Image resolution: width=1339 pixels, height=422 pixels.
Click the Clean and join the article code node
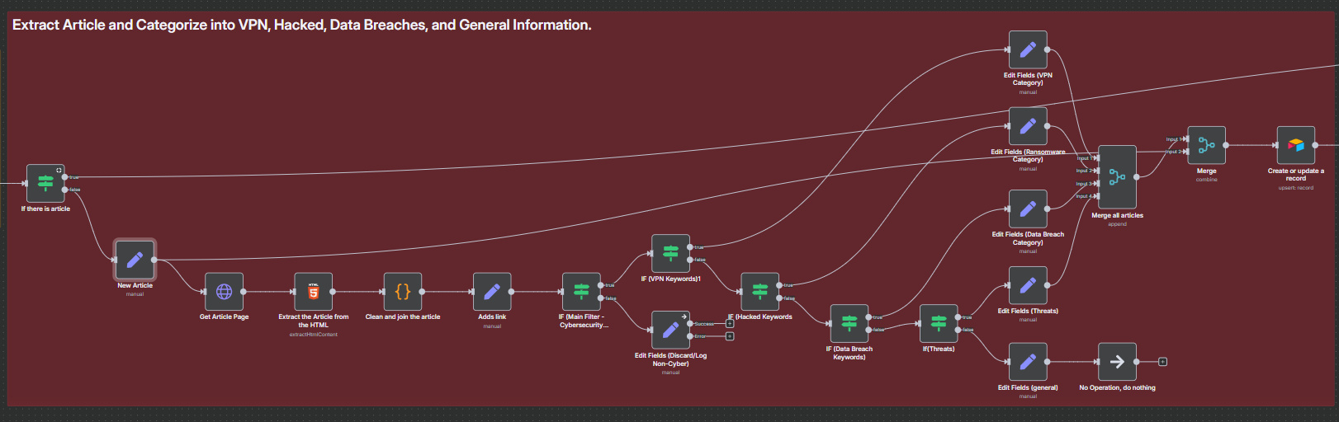point(403,292)
